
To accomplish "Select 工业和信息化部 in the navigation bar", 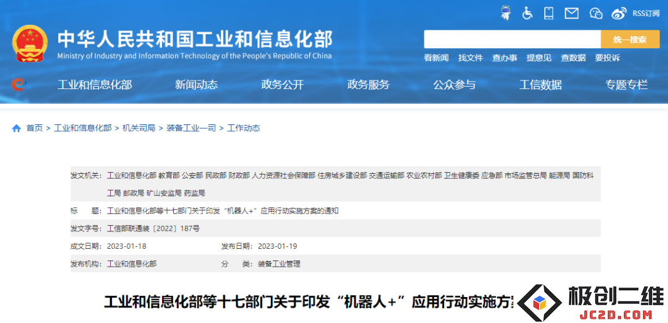I will [x=95, y=85].
